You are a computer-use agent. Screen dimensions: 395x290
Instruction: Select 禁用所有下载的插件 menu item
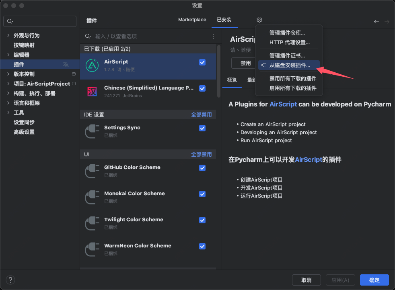pos(289,78)
